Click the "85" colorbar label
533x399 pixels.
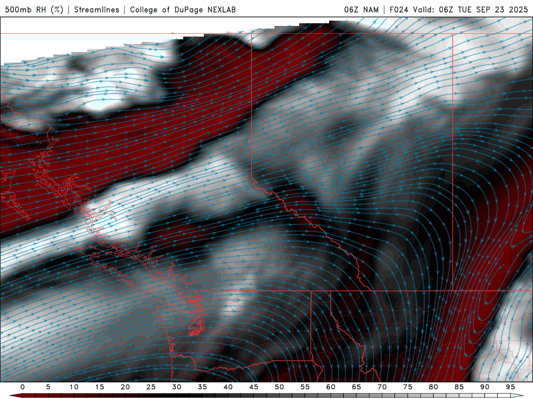tap(459, 387)
